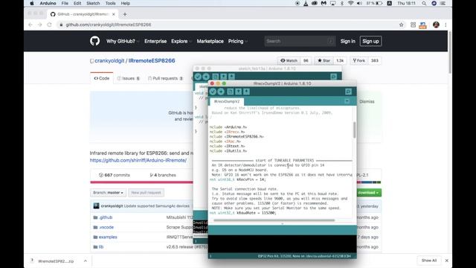Image resolution: width=476 pixels, height=268 pixels.
Task: Open new browser tab with plus
Action: pyautogui.click(x=125, y=14)
